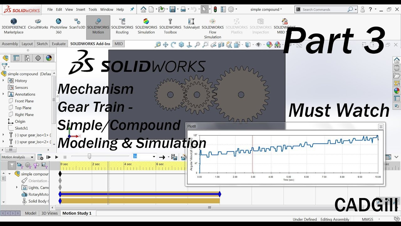Open the Tools menu
Screen dimensions: 401x226
tap(93, 9)
